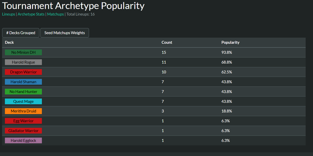The width and height of the screenshot is (313, 156).
Task: Open the Archetype Stats link
Action: click(x=31, y=14)
